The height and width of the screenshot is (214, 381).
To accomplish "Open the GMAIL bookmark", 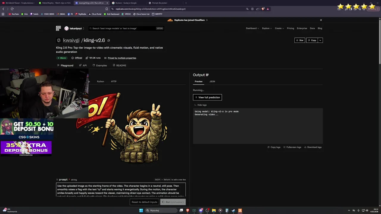I will tap(61, 14).
